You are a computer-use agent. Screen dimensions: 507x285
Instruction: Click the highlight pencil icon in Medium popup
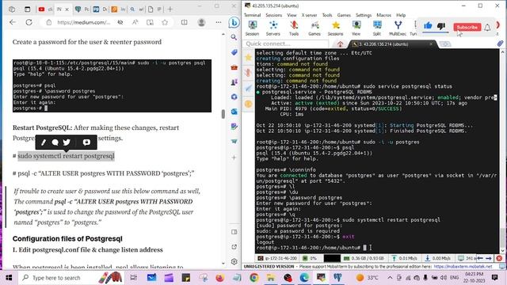pyautogui.click(x=44, y=142)
